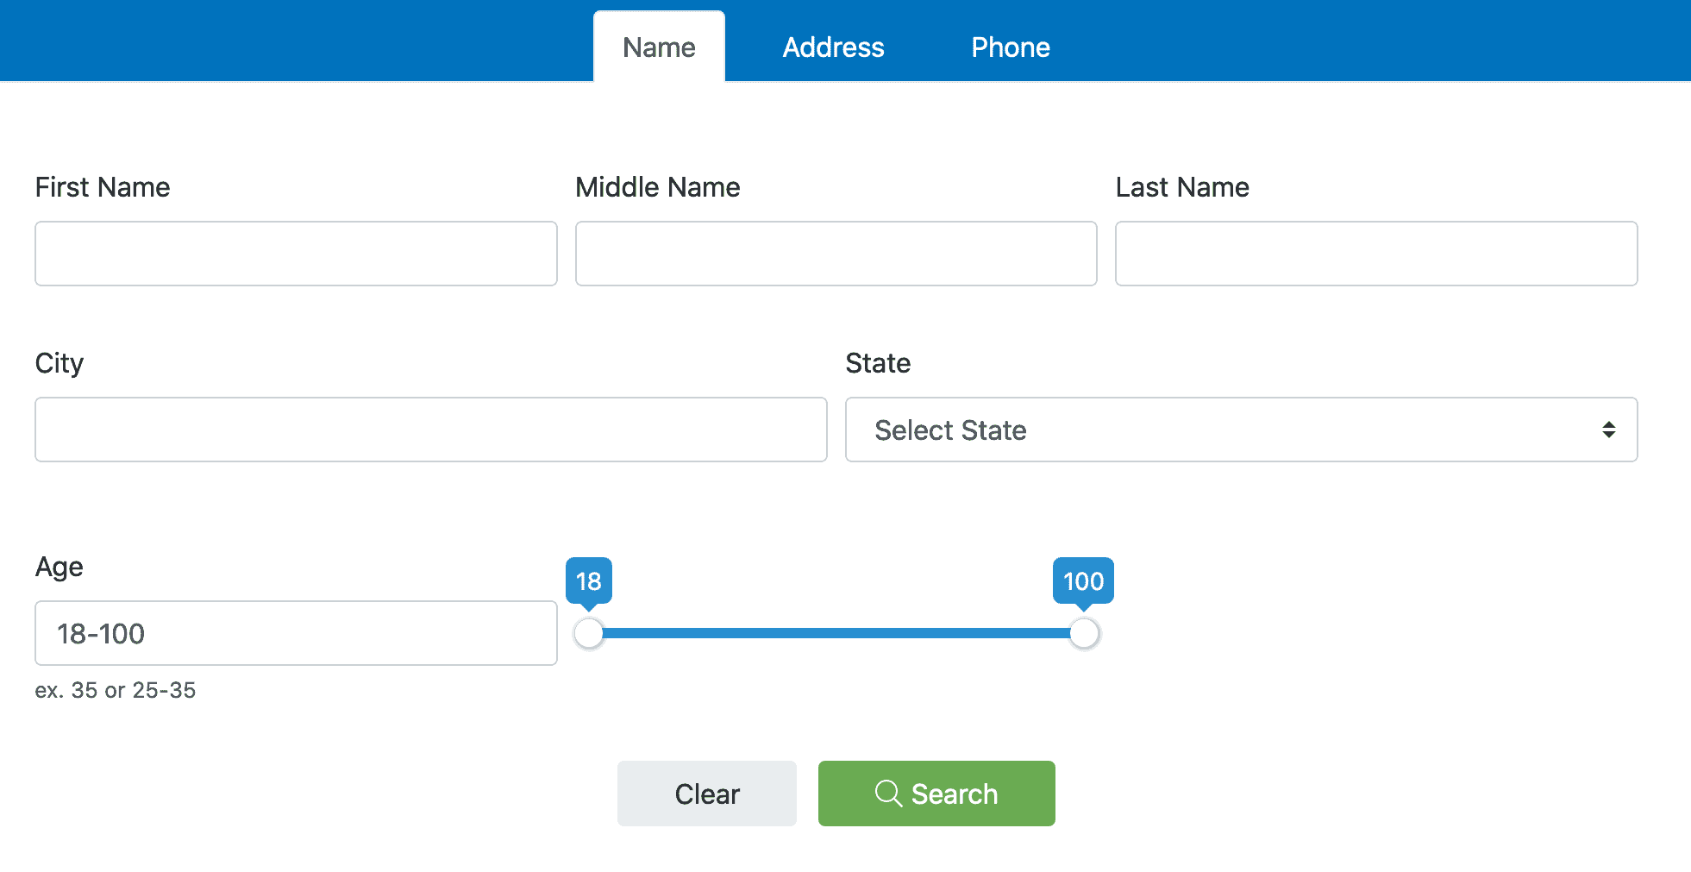Click the blue 100 value bubble
Image resolution: width=1691 pixels, height=872 pixels.
[x=1083, y=581]
